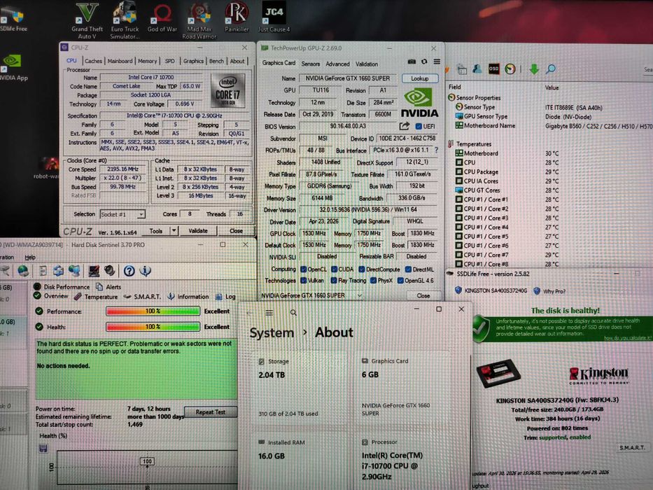Toggle the CUDA checkbox in GPU-Z
Screen dimensions: 653x490
(334, 269)
